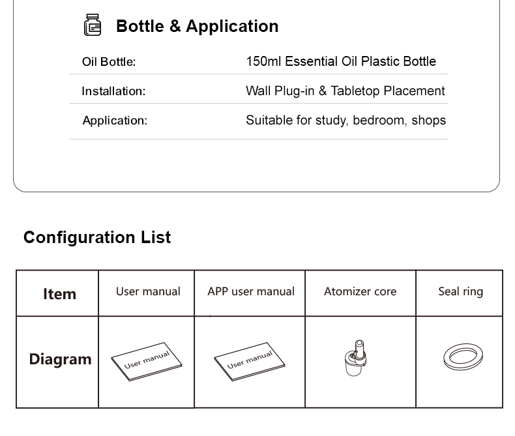Click Wall Plug-in & Tabletop Placement text
This screenshot has height=436, width=515.
[x=346, y=91]
